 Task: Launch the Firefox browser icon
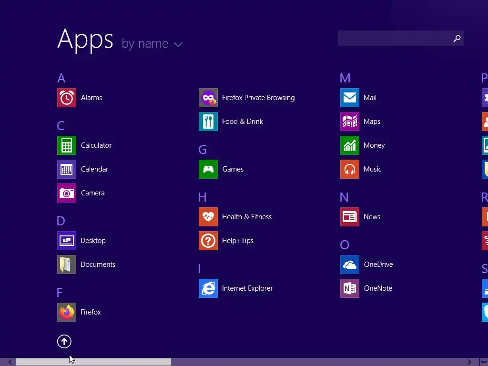coord(67,312)
